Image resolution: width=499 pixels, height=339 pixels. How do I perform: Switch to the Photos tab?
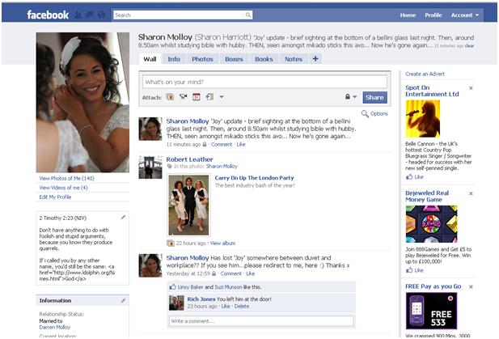(202, 59)
